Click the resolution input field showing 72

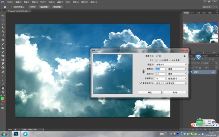160,79
